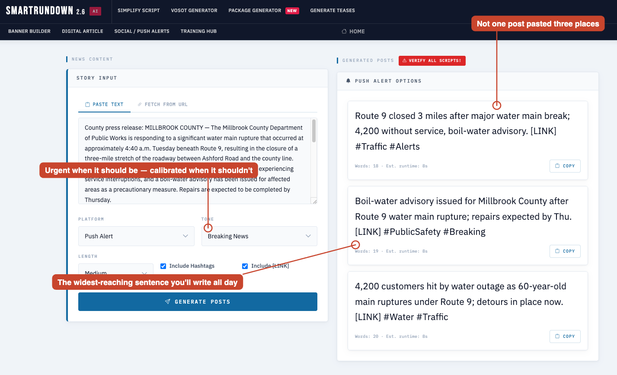Viewport: 617px width, 375px height.
Task: Copy the 4,200 customers hit post
Action: 565,337
